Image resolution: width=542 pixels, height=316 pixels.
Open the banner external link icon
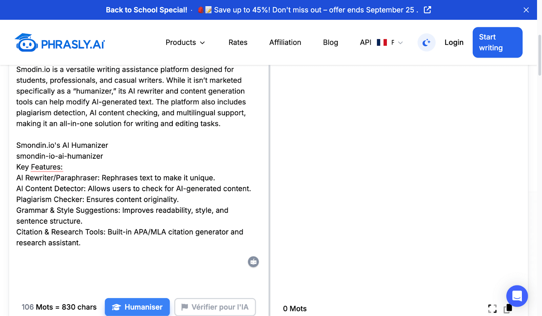tap(428, 10)
